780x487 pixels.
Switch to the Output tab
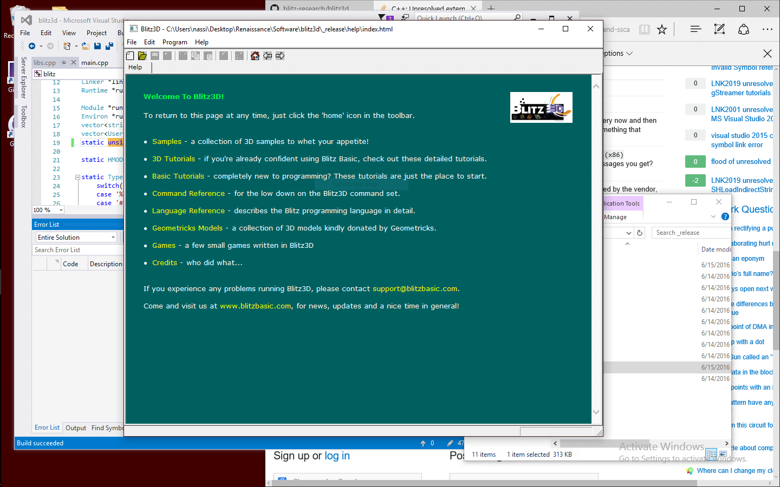[x=76, y=428]
